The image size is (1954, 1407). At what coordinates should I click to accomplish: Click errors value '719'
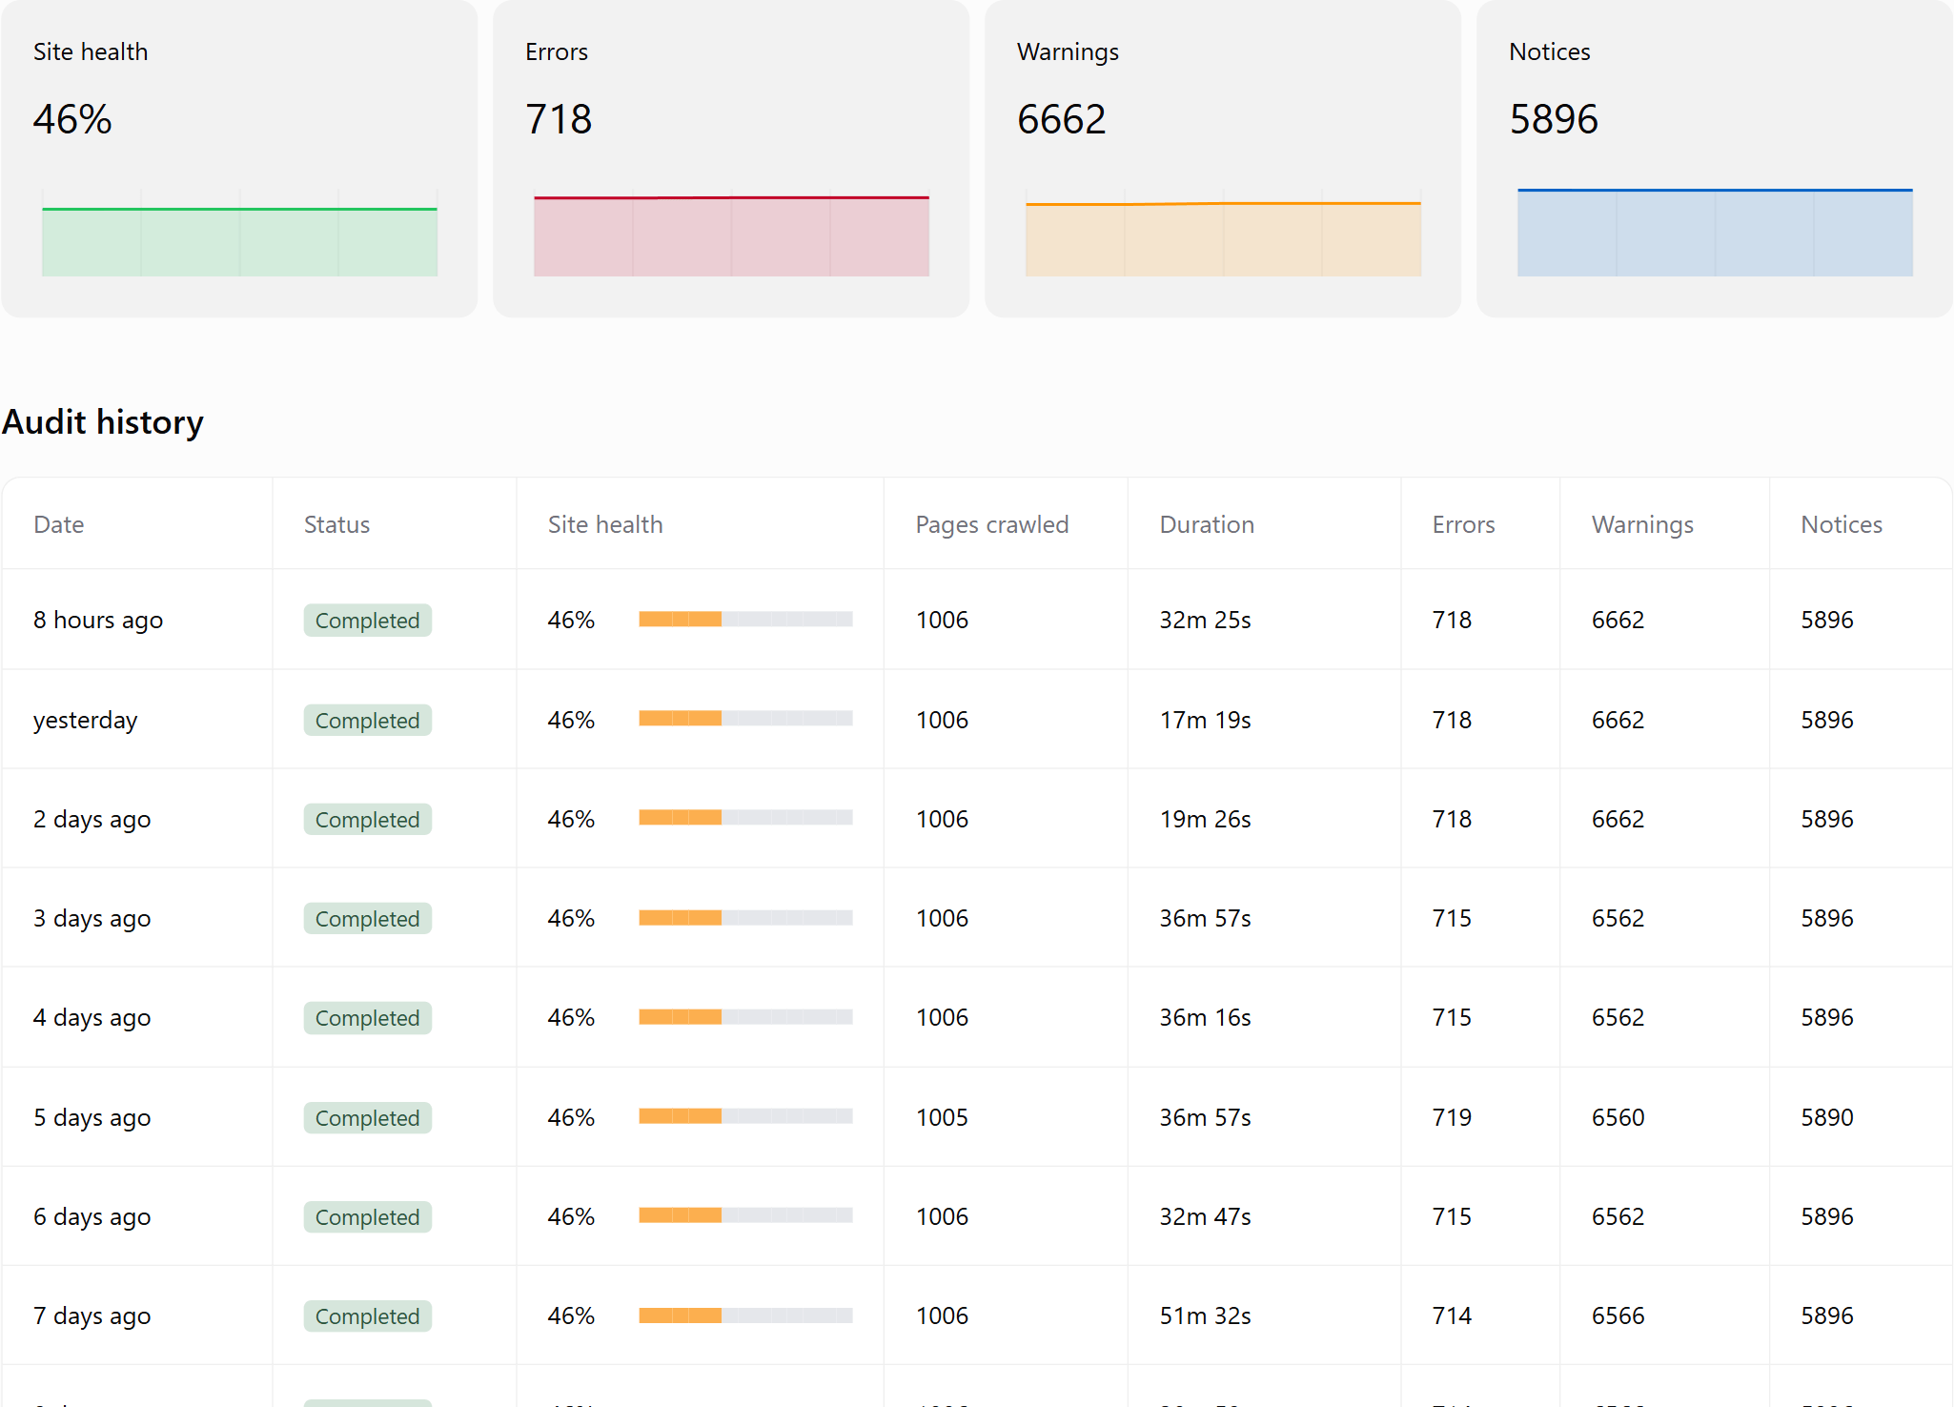pos(1452,1117)
